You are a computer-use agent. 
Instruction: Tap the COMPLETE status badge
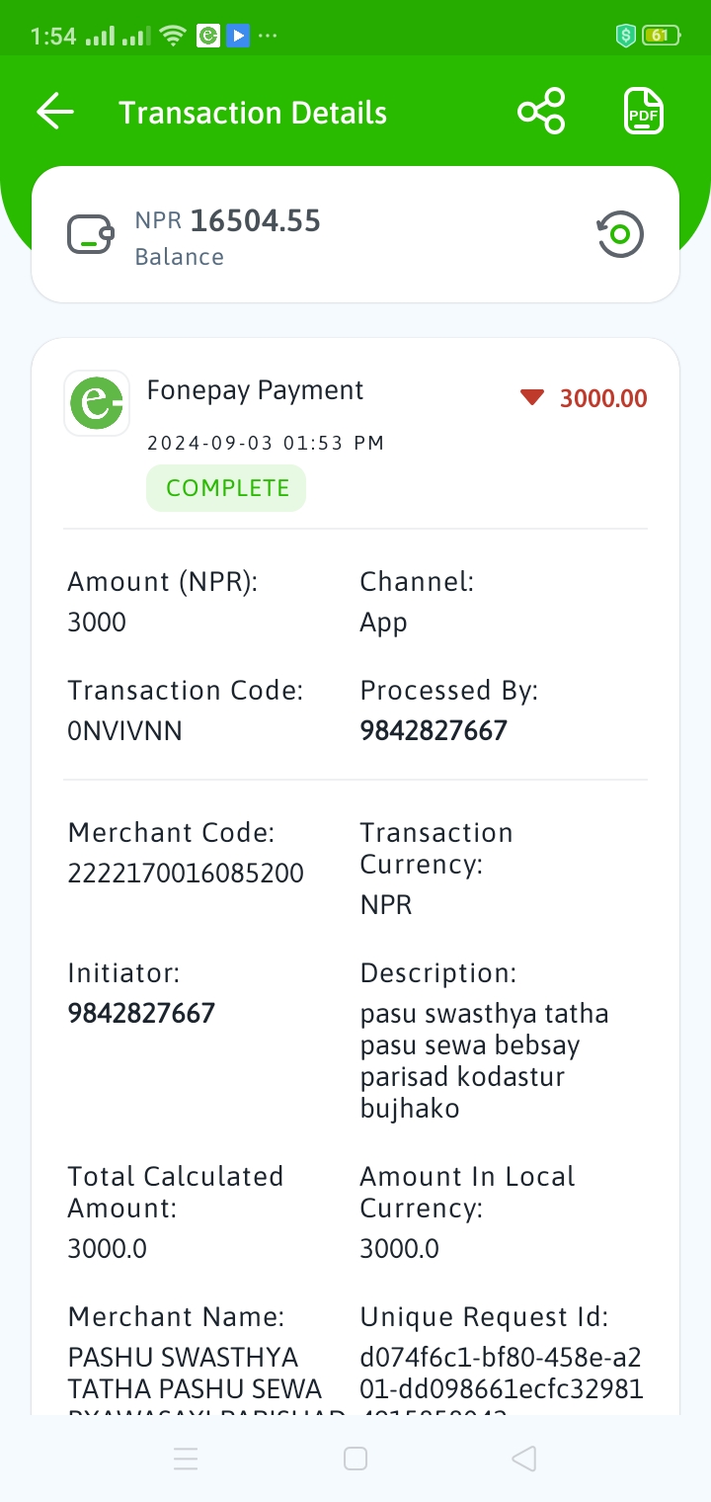click(x=226, y=488)
